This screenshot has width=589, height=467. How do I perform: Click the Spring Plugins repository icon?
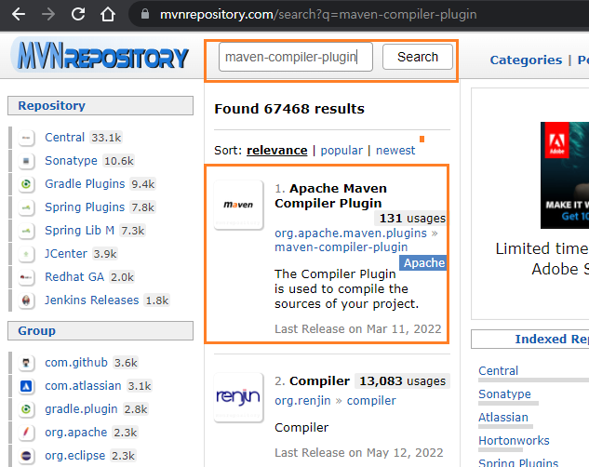click(x=26, y=207)
